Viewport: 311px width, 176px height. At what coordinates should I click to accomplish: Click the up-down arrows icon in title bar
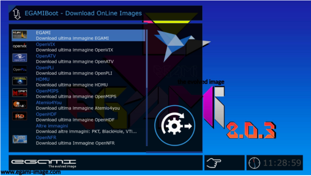[17, 14]
